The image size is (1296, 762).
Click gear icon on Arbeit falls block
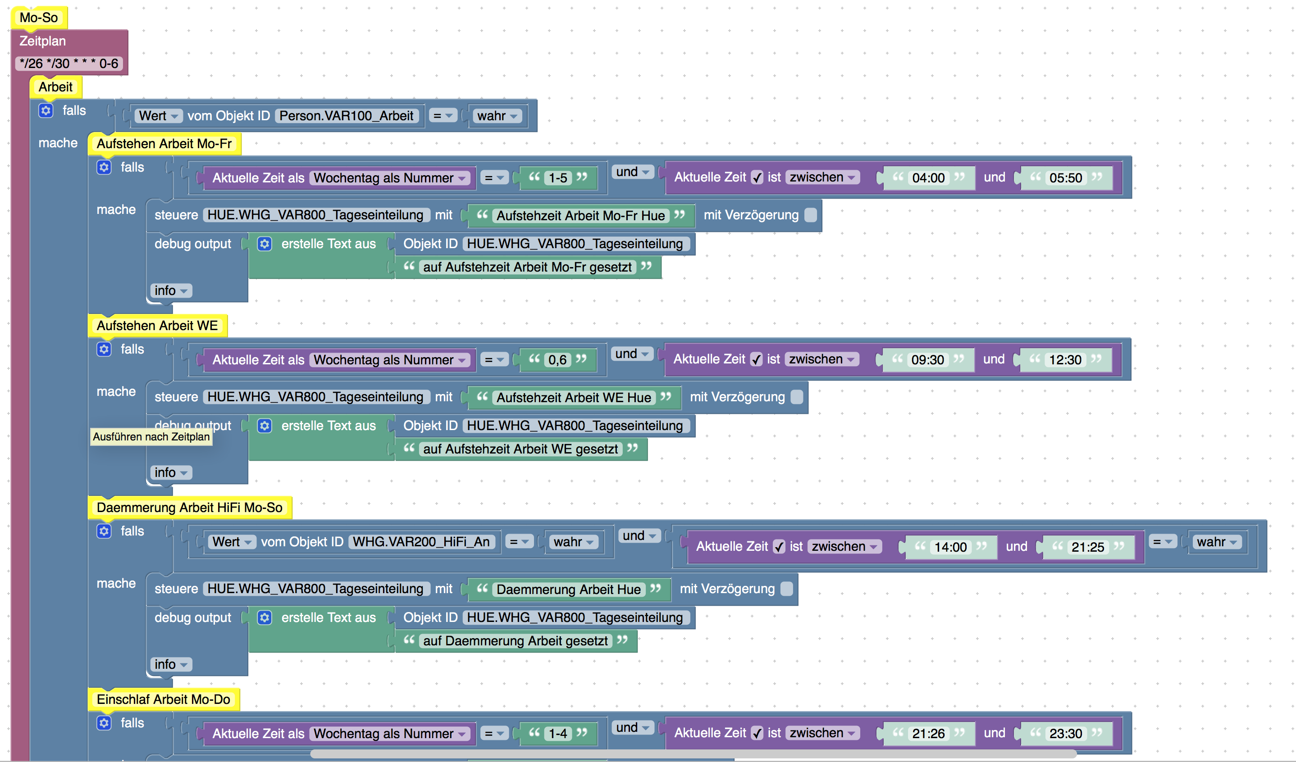pyautogui.click(x=46, y=110)
